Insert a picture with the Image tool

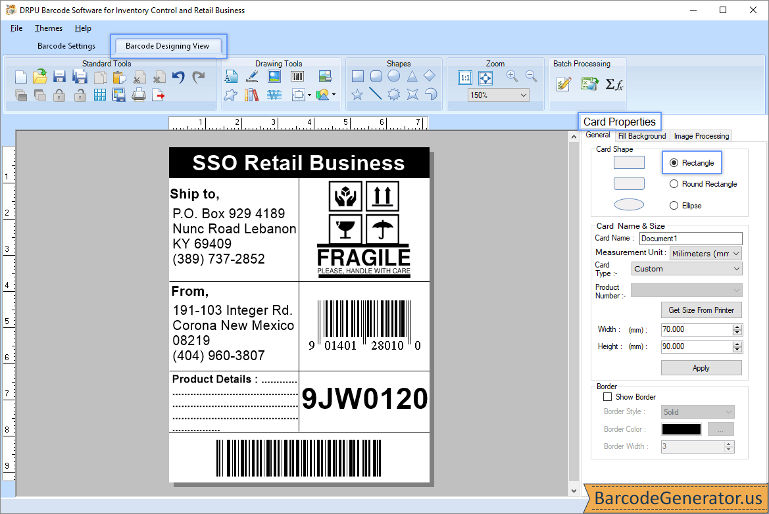click(x=274, y=76)
